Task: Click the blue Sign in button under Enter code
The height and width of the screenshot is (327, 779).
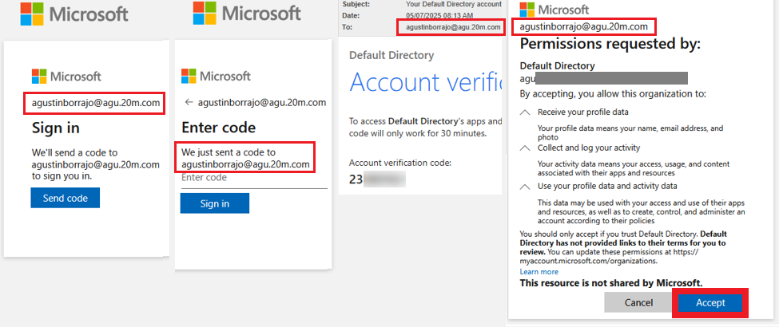Action: click(x=215, y=203)
